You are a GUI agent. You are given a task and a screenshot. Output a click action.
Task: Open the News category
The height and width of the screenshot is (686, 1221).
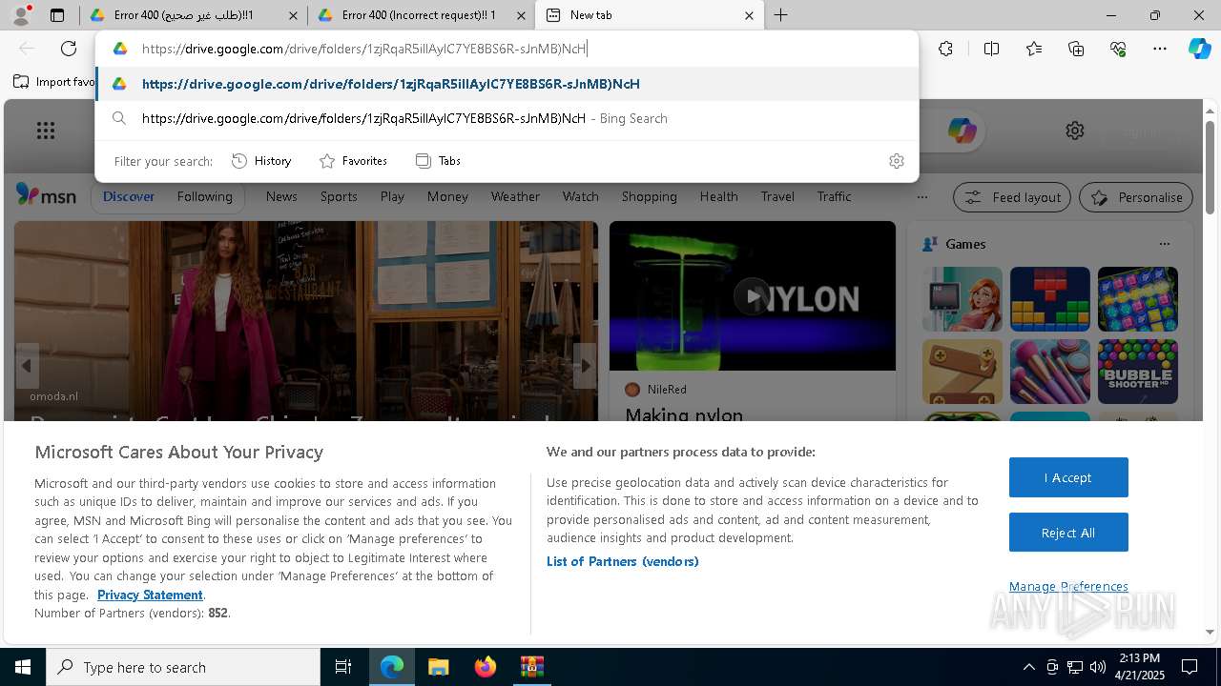coord(281,196)
